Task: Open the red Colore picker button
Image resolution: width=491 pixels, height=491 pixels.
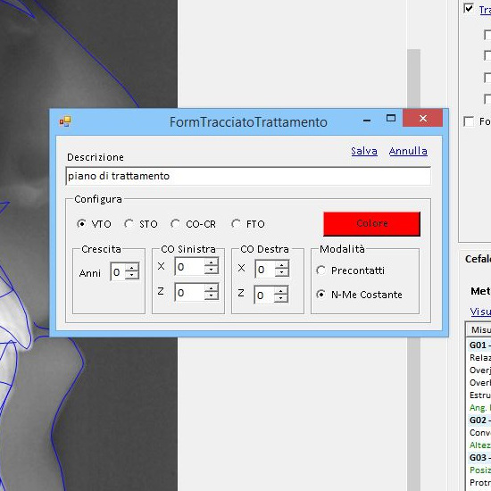Action: 371,223
